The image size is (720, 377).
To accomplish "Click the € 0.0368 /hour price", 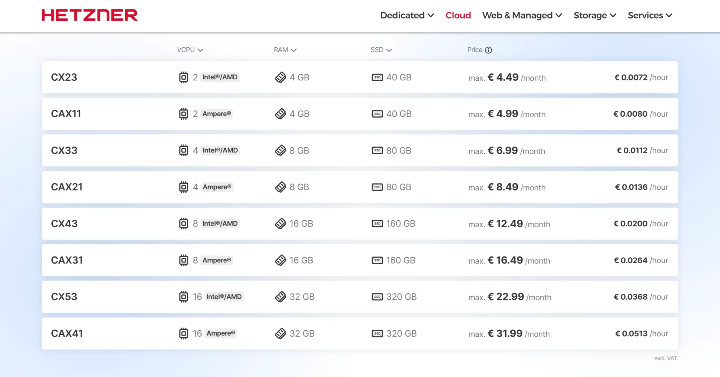I will click(641, 297).
